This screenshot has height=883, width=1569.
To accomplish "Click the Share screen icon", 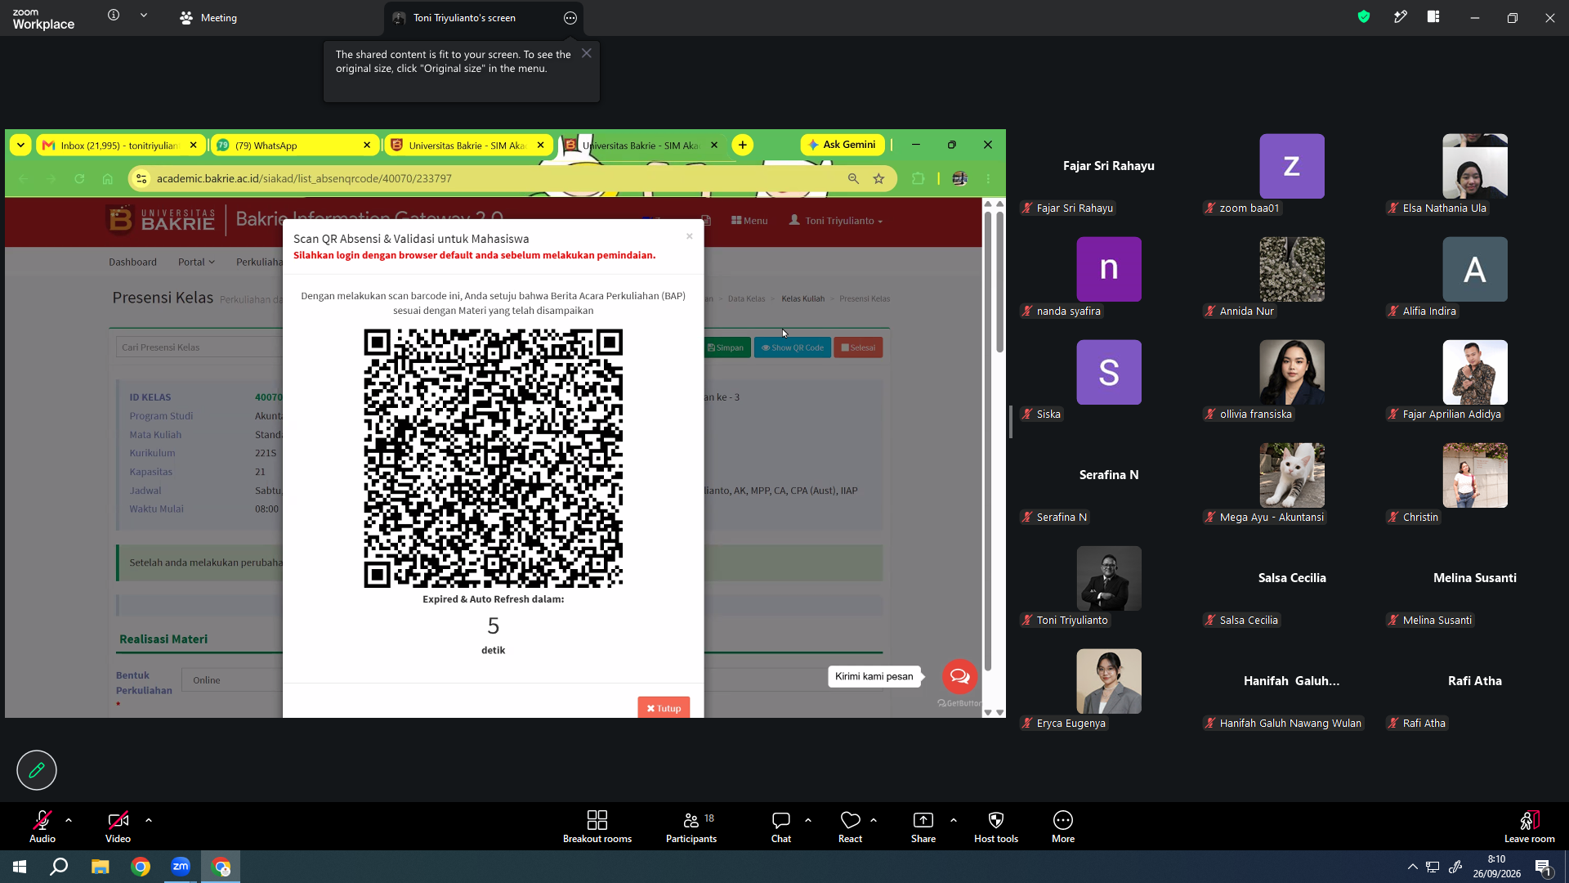I will 923,820.
